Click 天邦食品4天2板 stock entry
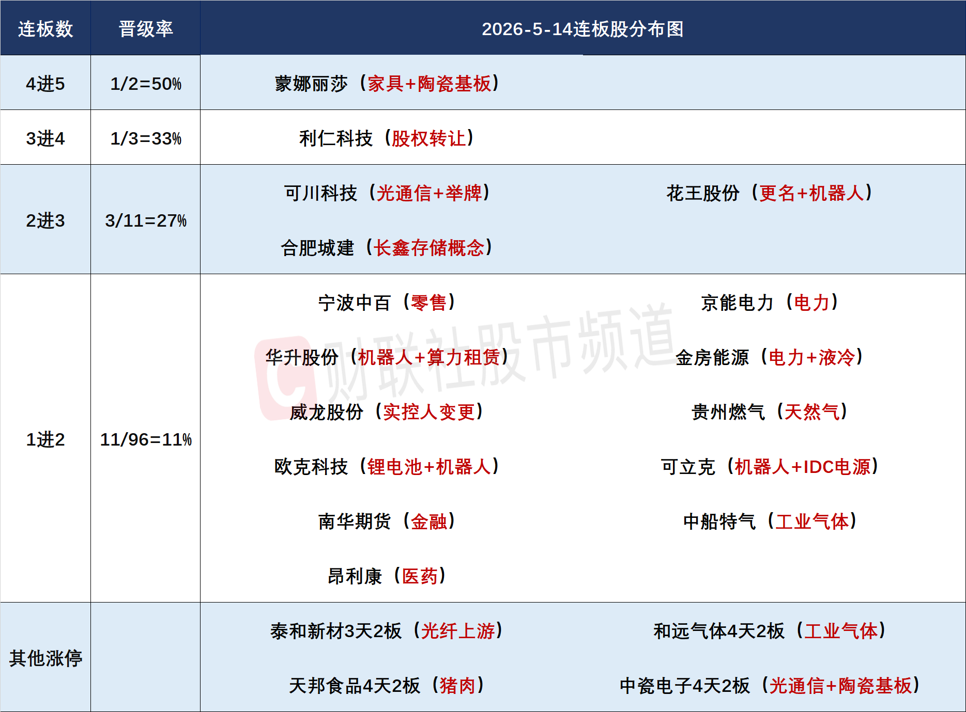This screenshot has width=966, height=712. click(387, 686)
